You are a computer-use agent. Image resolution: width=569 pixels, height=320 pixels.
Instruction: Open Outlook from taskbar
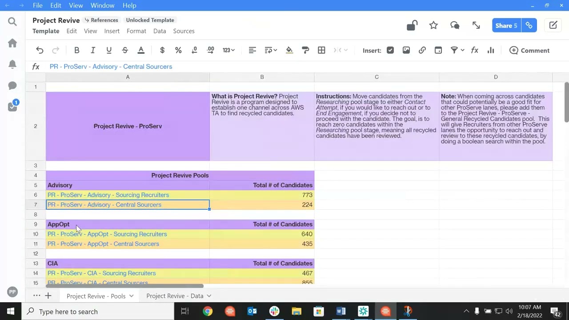tap(252, 311)
